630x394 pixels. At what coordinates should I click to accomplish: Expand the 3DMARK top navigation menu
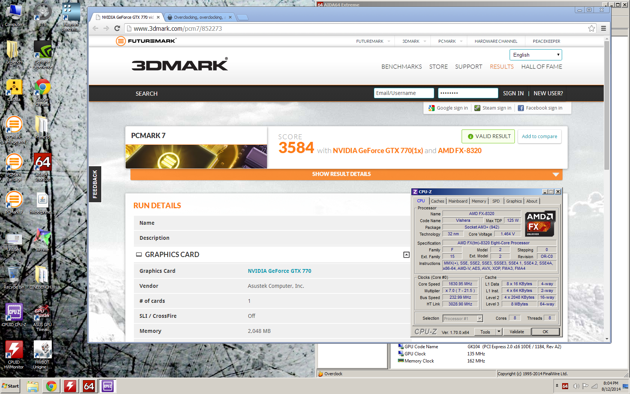point(414,41)
